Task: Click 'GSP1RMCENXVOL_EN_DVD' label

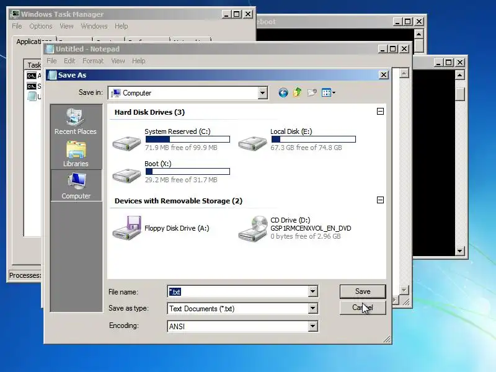Action: pos(311,228)
